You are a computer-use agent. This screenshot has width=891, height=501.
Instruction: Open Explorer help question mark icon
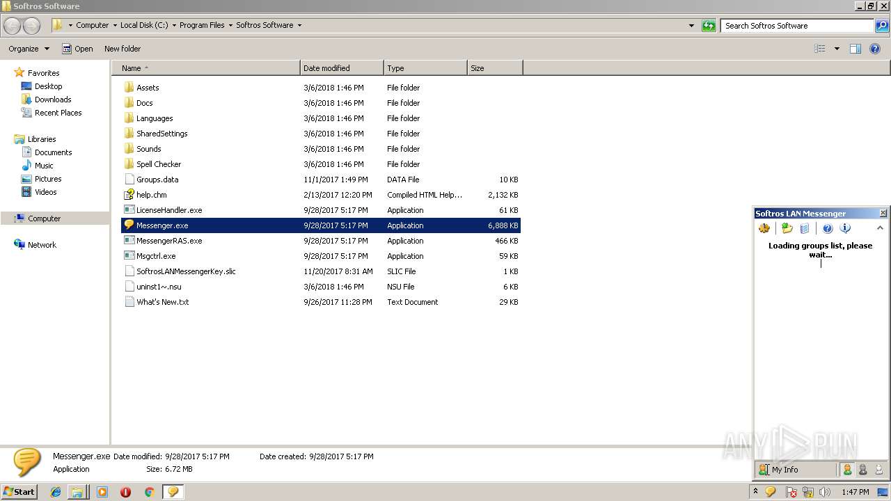pyautogui.click(x=876, y=49)
